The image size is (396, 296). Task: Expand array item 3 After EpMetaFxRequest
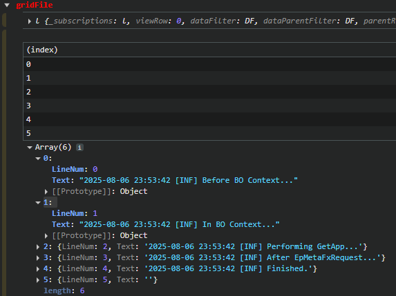coord(37,258)
